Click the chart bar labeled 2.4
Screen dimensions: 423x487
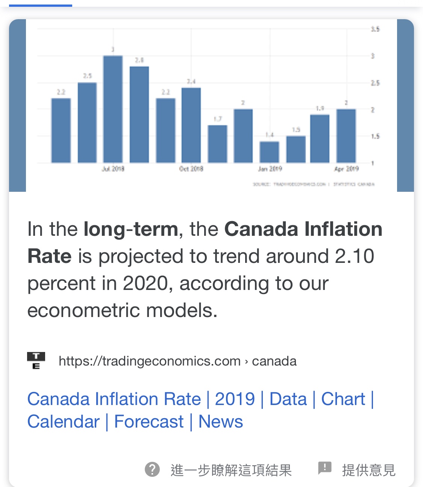191,125
